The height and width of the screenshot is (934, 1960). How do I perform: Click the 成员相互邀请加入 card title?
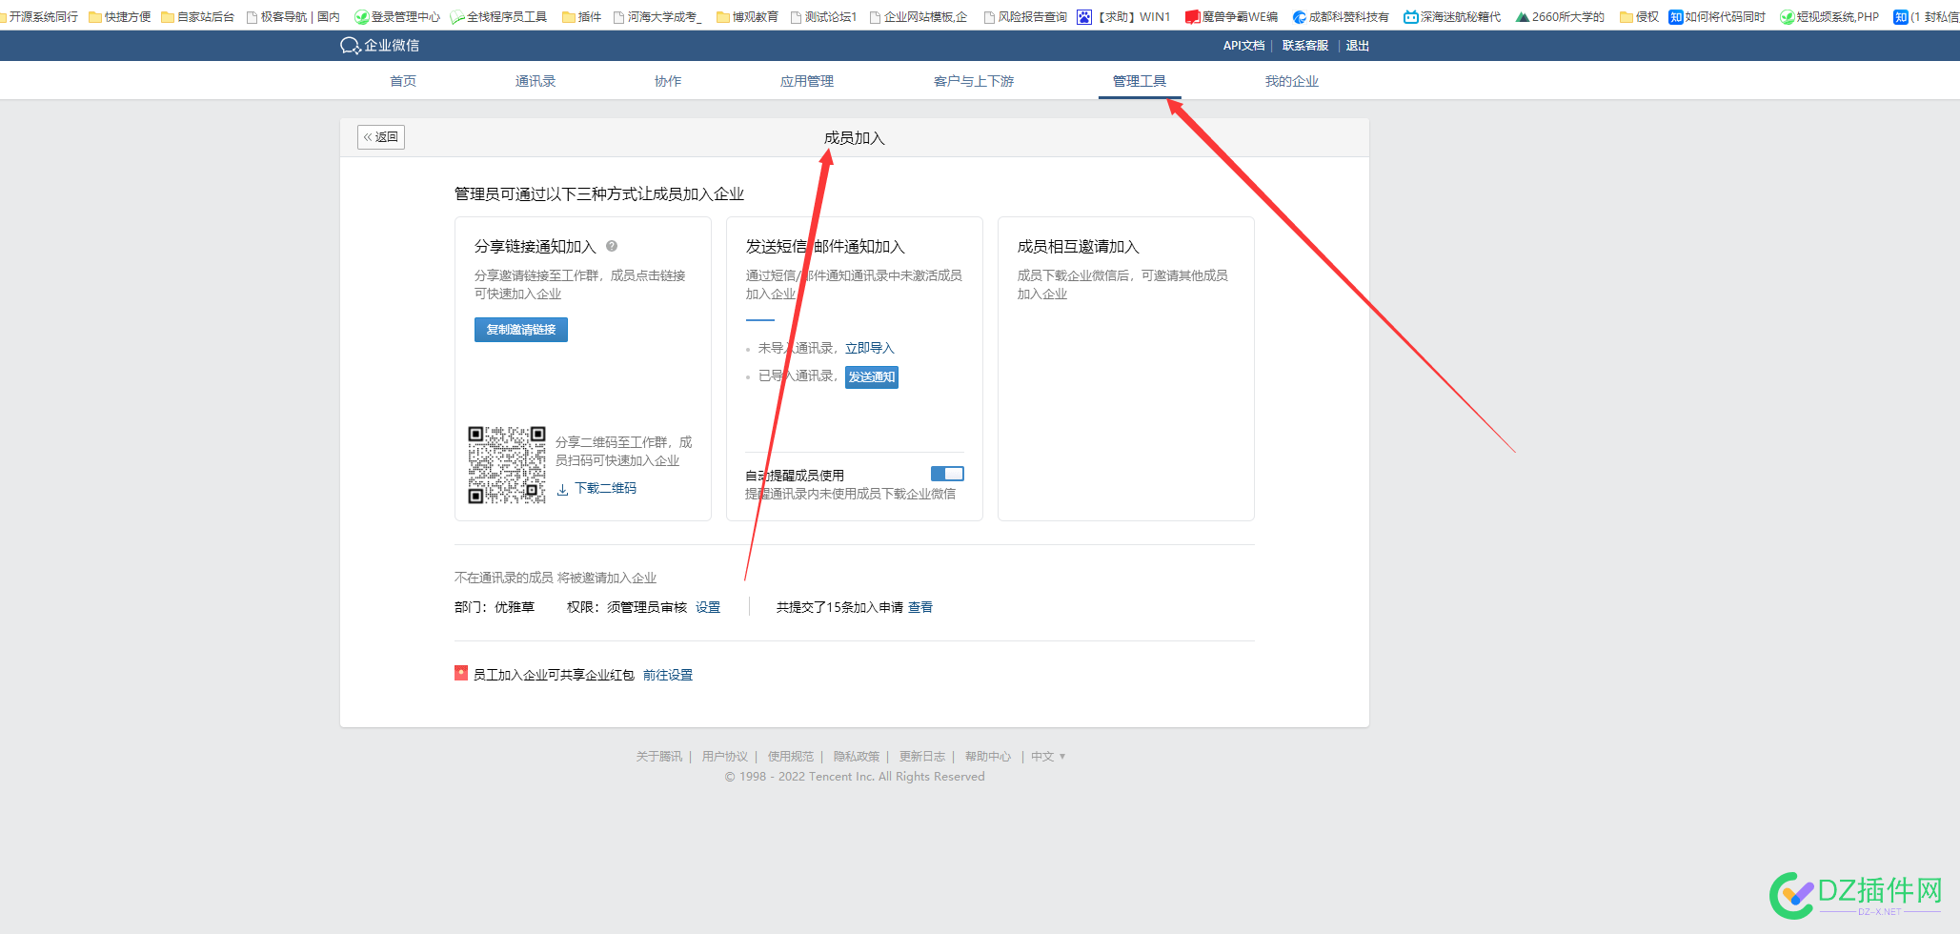[1078, 246]
